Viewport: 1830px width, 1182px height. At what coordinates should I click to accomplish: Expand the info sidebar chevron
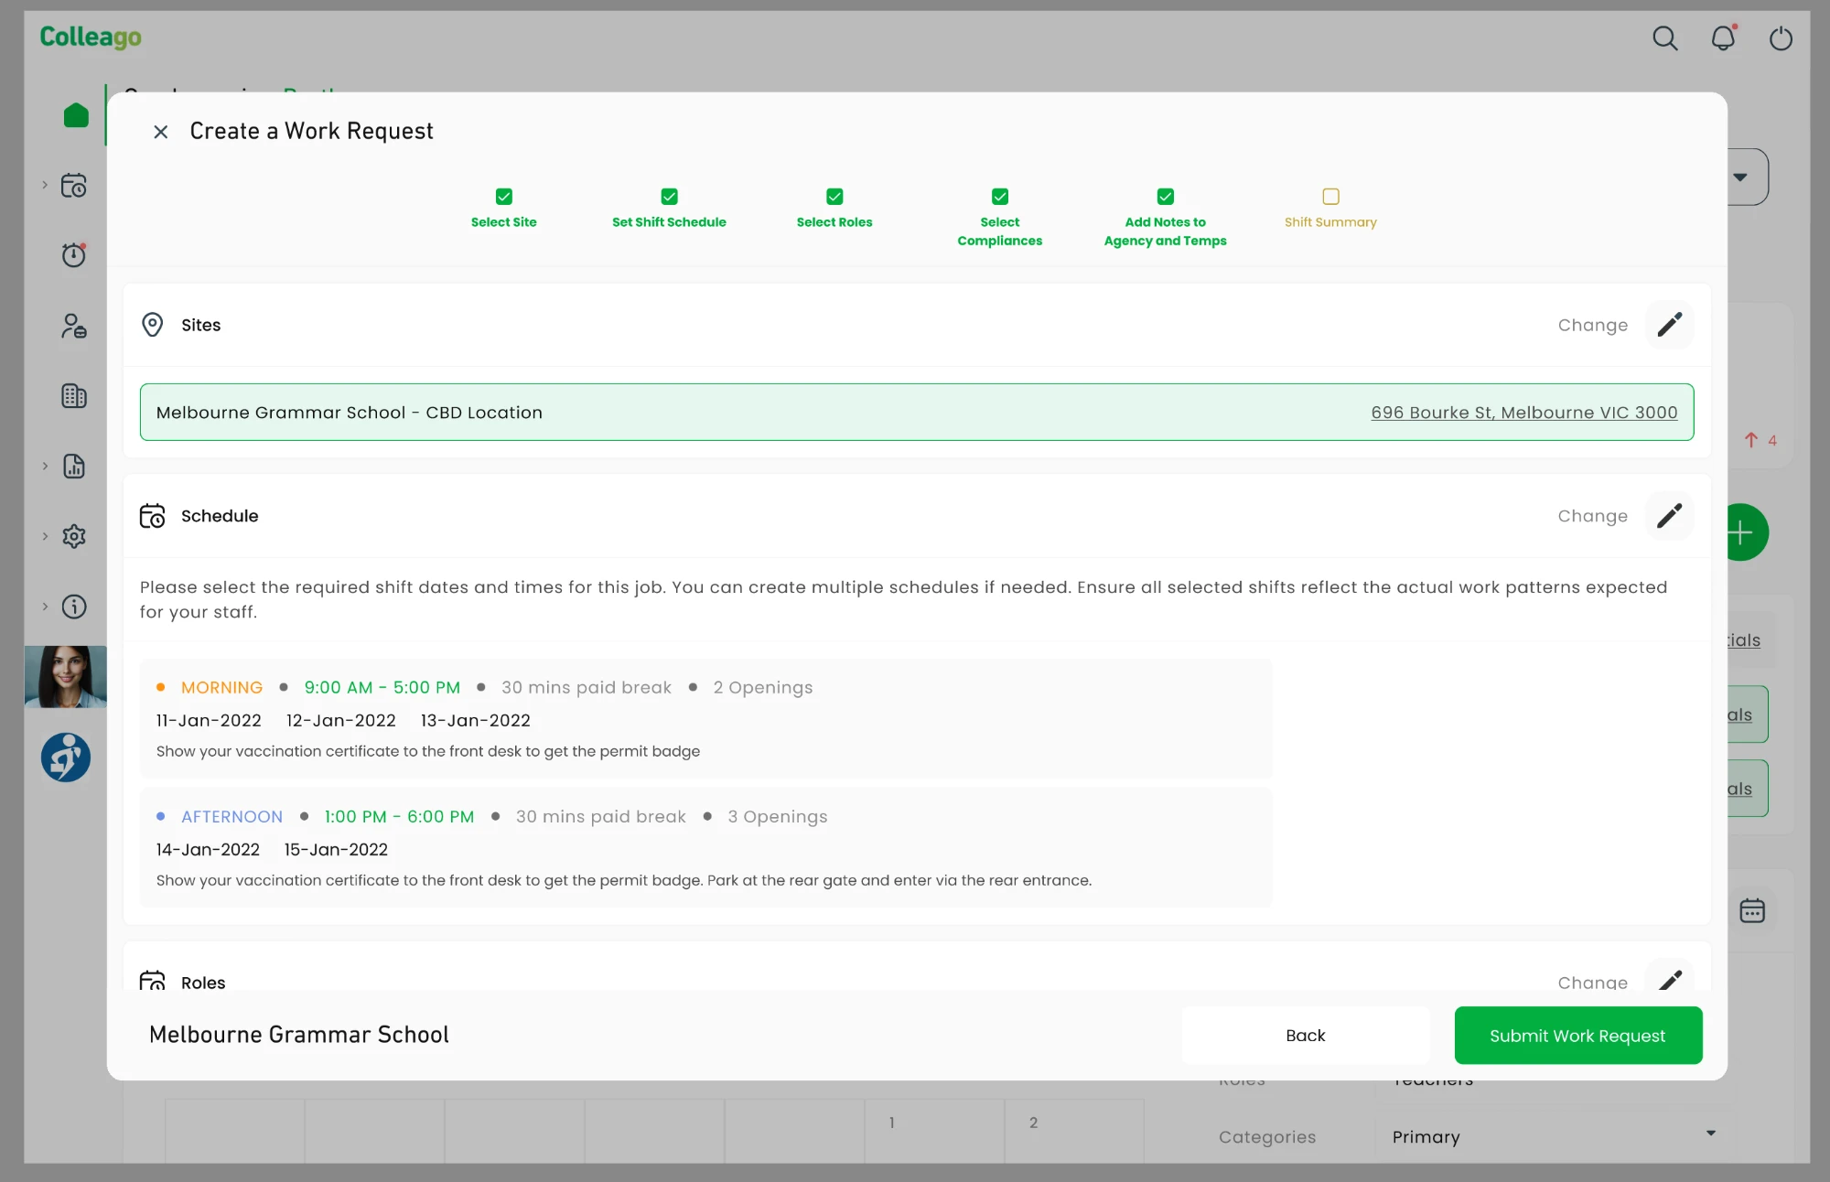coord(45,607)
